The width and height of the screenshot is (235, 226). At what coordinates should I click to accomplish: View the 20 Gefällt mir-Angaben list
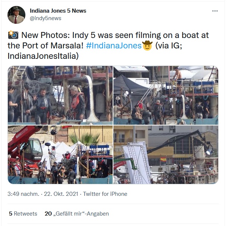(x=77, y=214)
